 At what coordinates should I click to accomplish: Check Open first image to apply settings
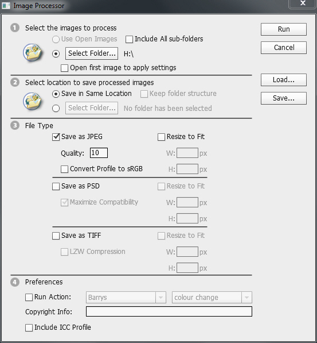coord(64,68)
